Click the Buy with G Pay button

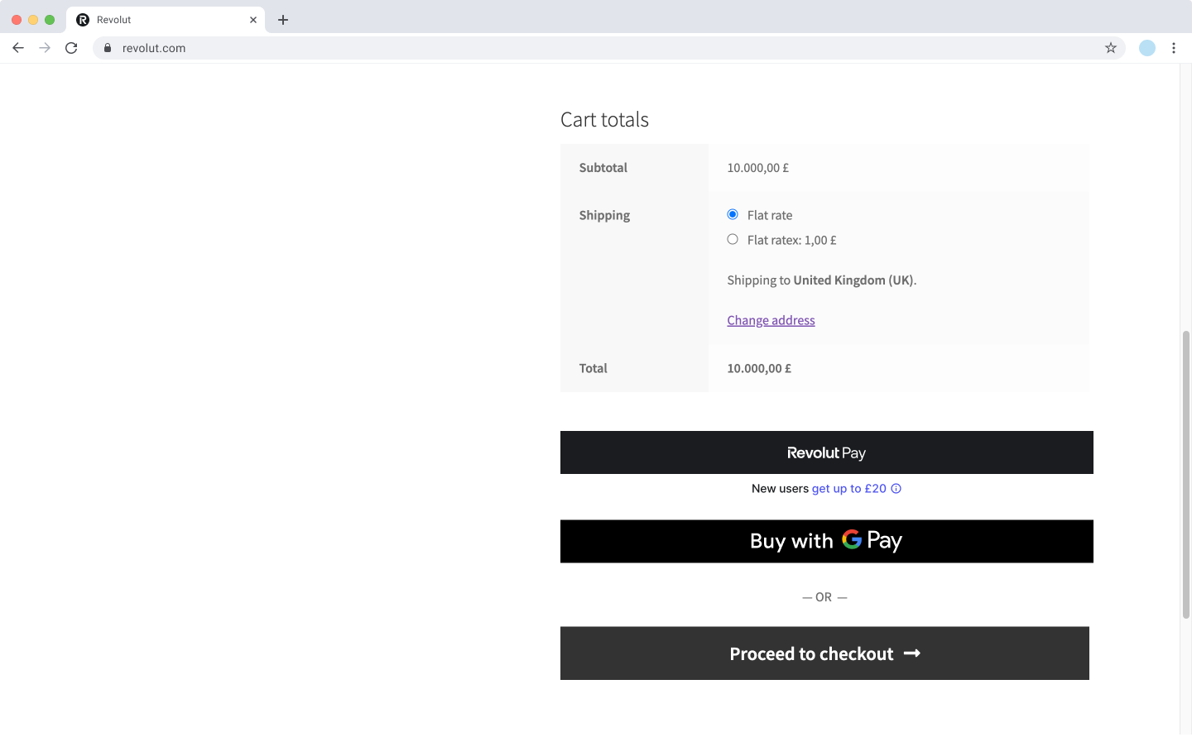826,541
